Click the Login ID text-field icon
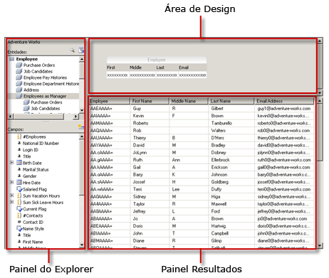The image size is (329, 278). coord(19,149)
